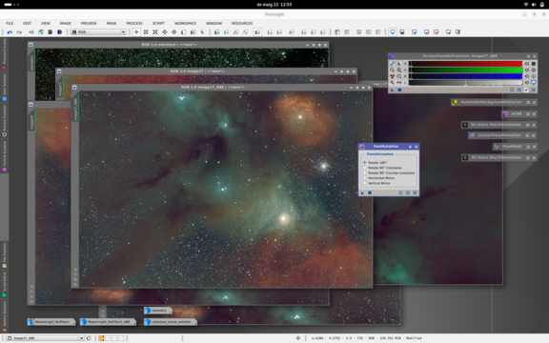The width and height of the screenshot is (549, 343).
Task: Select Horizontal Mirror radio button
Action: point(364,178)
